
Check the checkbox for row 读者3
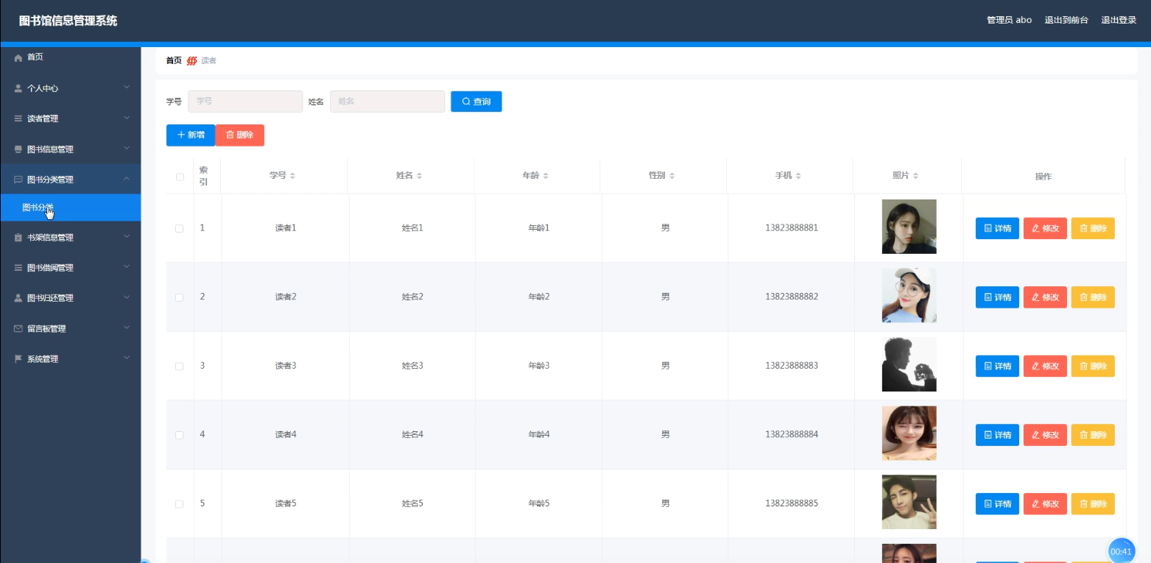click(x=180, y=367)
